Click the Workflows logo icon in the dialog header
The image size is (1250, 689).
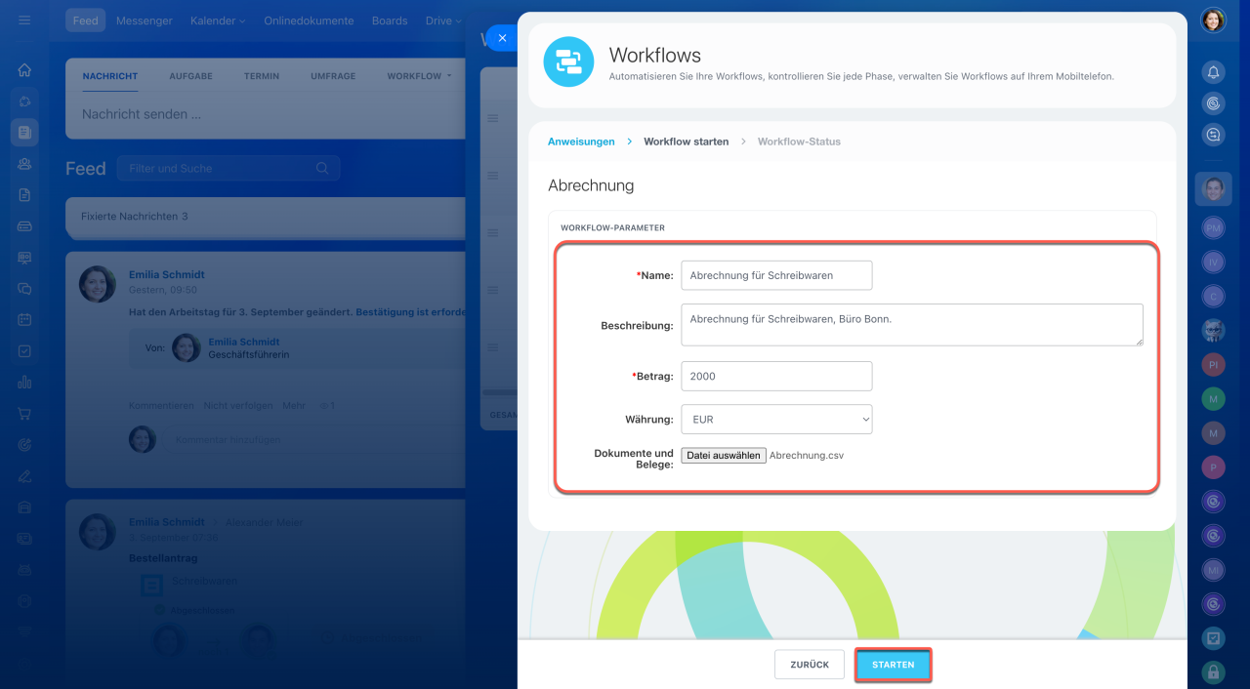pos(568,61)
